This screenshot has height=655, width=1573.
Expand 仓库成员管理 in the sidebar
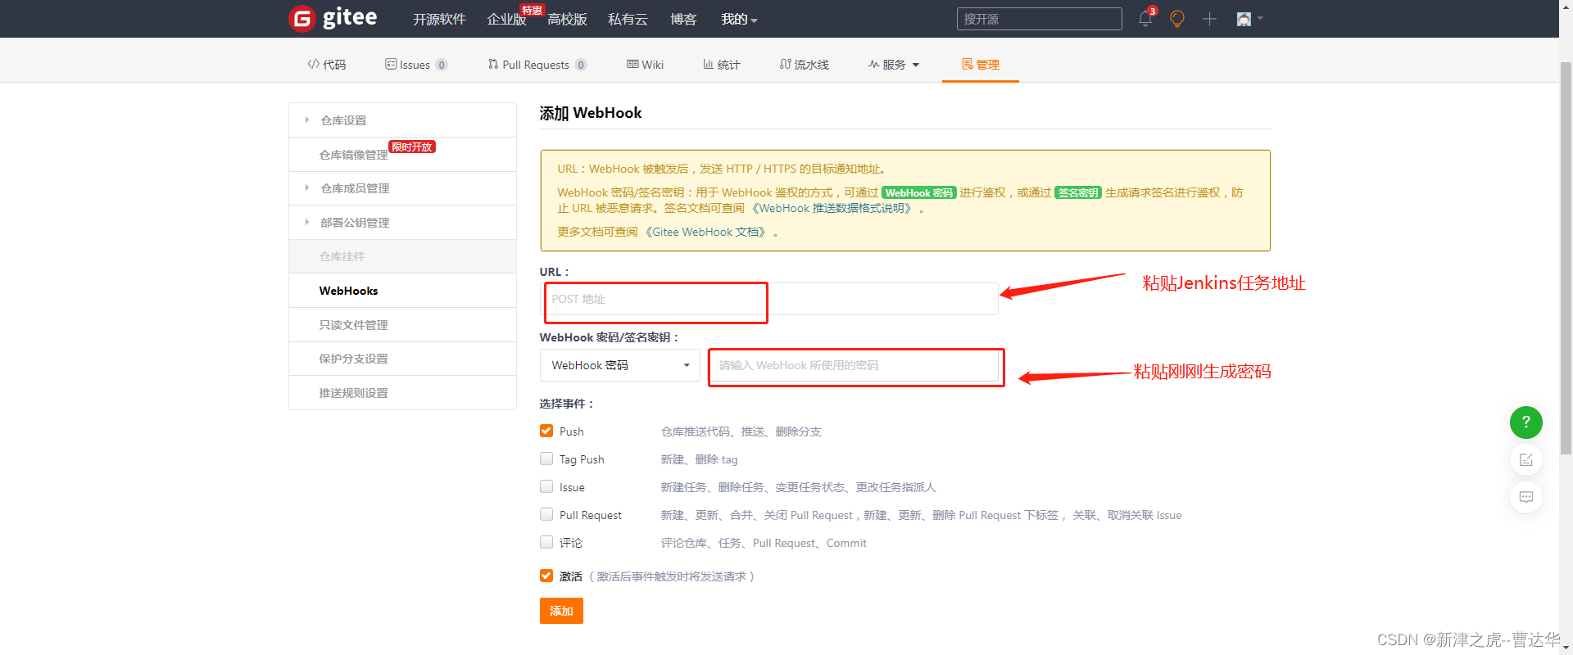point(402,188)
